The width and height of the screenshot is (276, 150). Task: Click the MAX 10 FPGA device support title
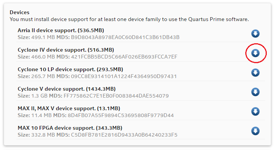(70, 128)
